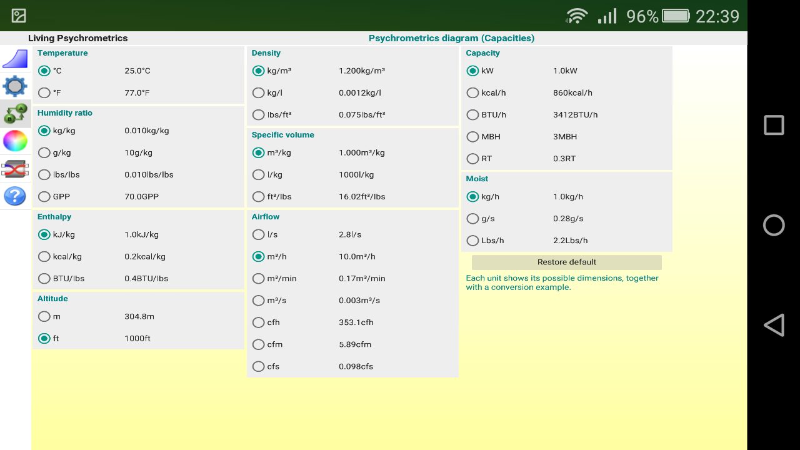Click the Restore default button
Viewport: 800px width, 450px height.
tap(567, 262)
